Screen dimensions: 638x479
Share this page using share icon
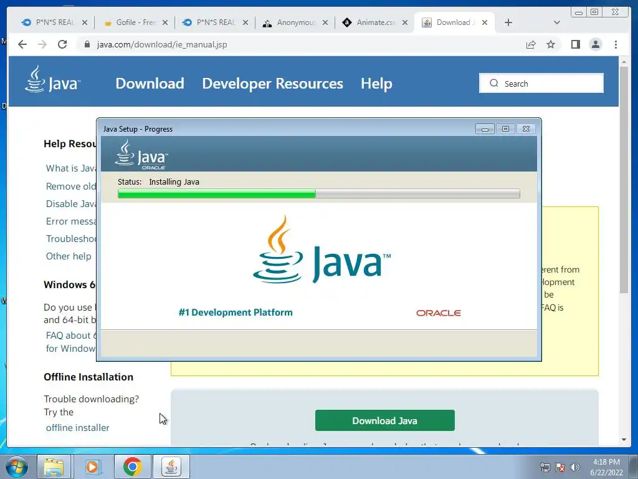pos(531,44)
